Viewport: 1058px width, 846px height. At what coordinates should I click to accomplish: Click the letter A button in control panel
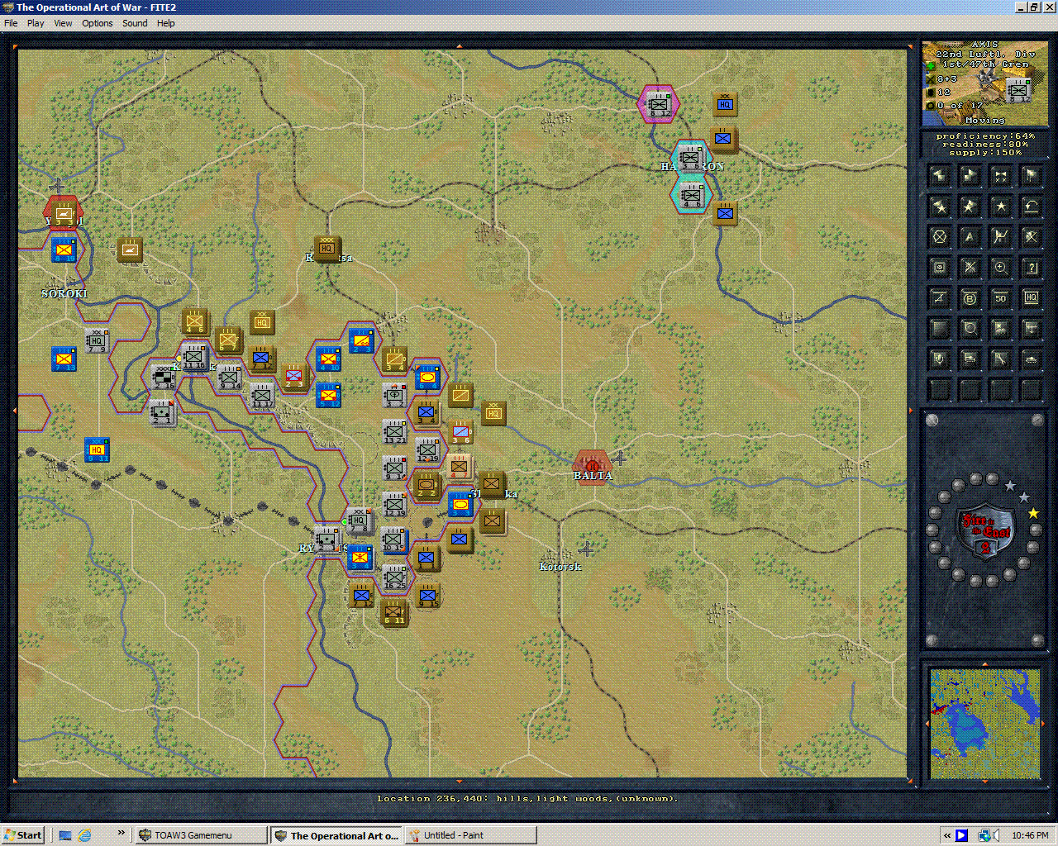click(x=970, y=237)
